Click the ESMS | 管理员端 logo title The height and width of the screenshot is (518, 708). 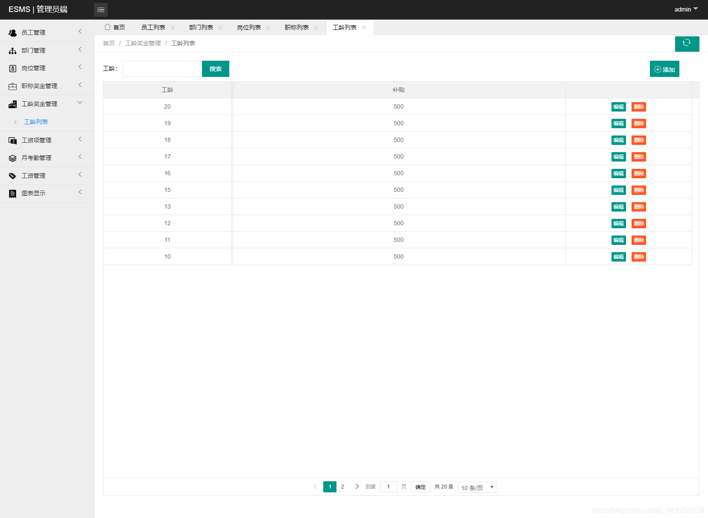click(x=38, y=9)
